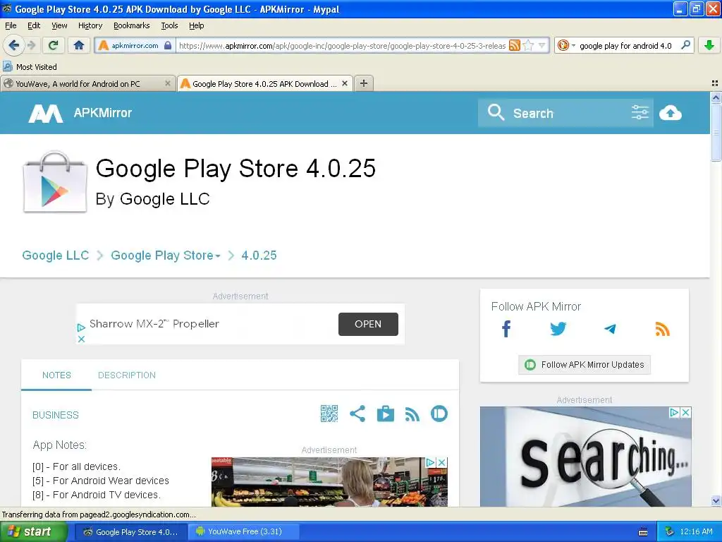Image resolution: width=722 pixels, height=542 pixels.
Task: Click the browser forward arrow
Action: tap(31, 45)
